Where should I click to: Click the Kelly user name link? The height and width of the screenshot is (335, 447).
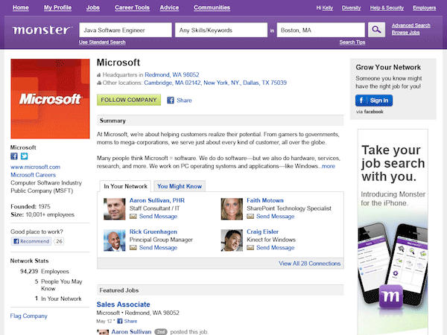click(328, 8)
